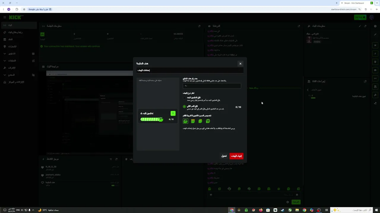Screen dimensions: 380x213
Task: Expand the studio sidebar section chevron
Action: 5,54
